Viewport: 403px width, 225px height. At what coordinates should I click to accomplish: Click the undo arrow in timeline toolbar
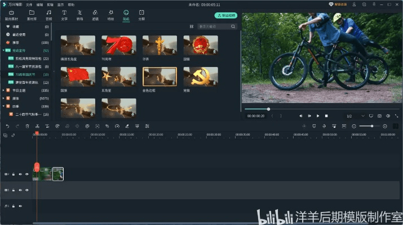tap(7, 125)
